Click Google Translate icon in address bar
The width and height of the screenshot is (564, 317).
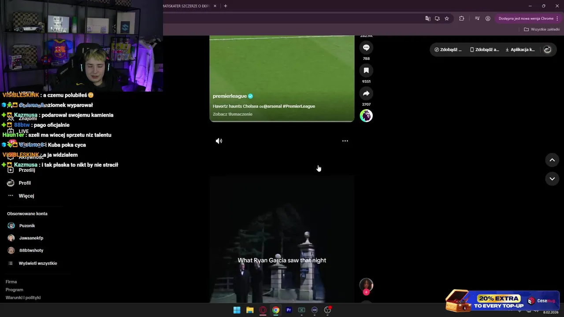427,18
